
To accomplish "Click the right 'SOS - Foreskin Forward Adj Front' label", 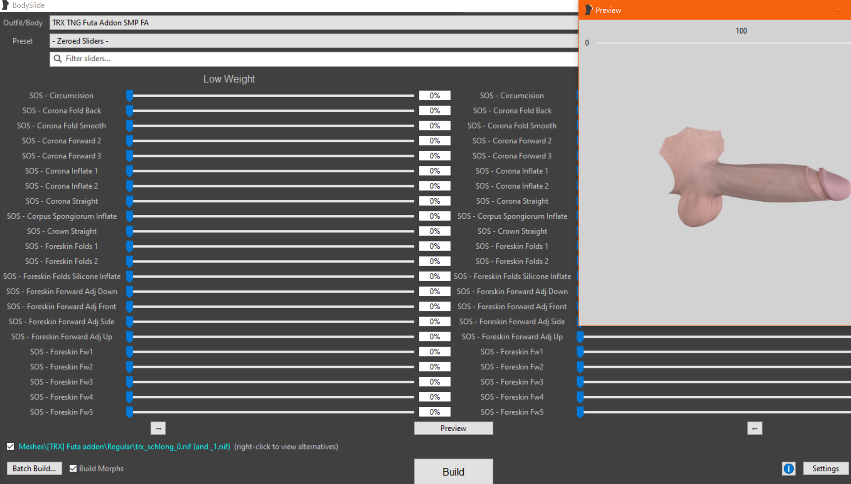I will (512, 307).
